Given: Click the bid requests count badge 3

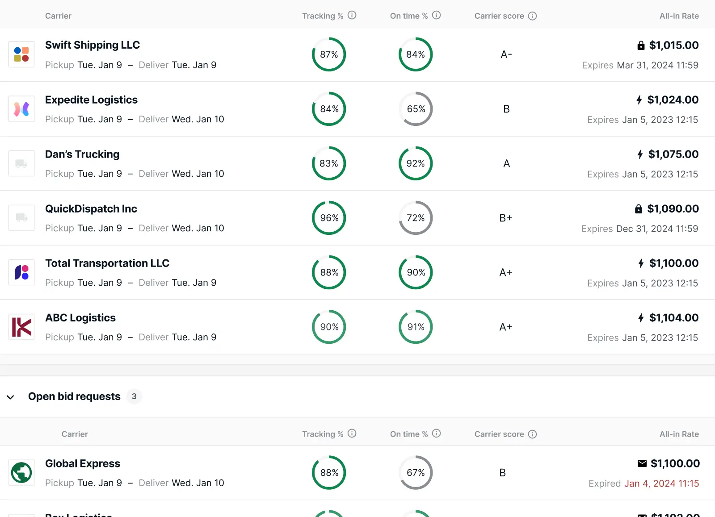Looking at the screenshot, I should tap(134, 396).
